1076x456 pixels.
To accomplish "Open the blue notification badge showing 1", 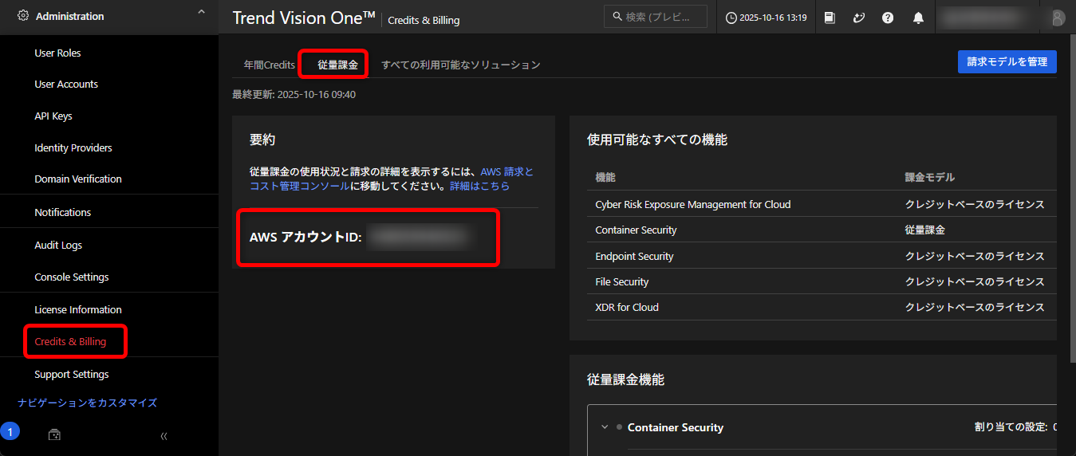I will (10, 431).
